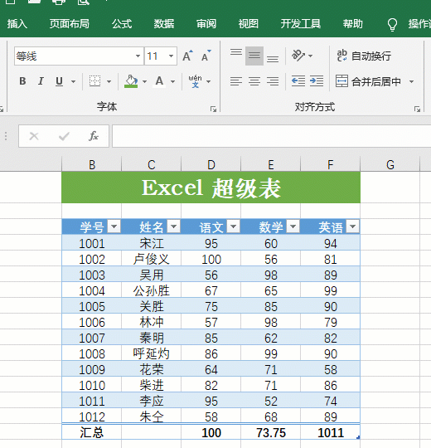The image size is (431, 448).
Task: Open the 公式 ribbon tab
Action: pos(122,24)
